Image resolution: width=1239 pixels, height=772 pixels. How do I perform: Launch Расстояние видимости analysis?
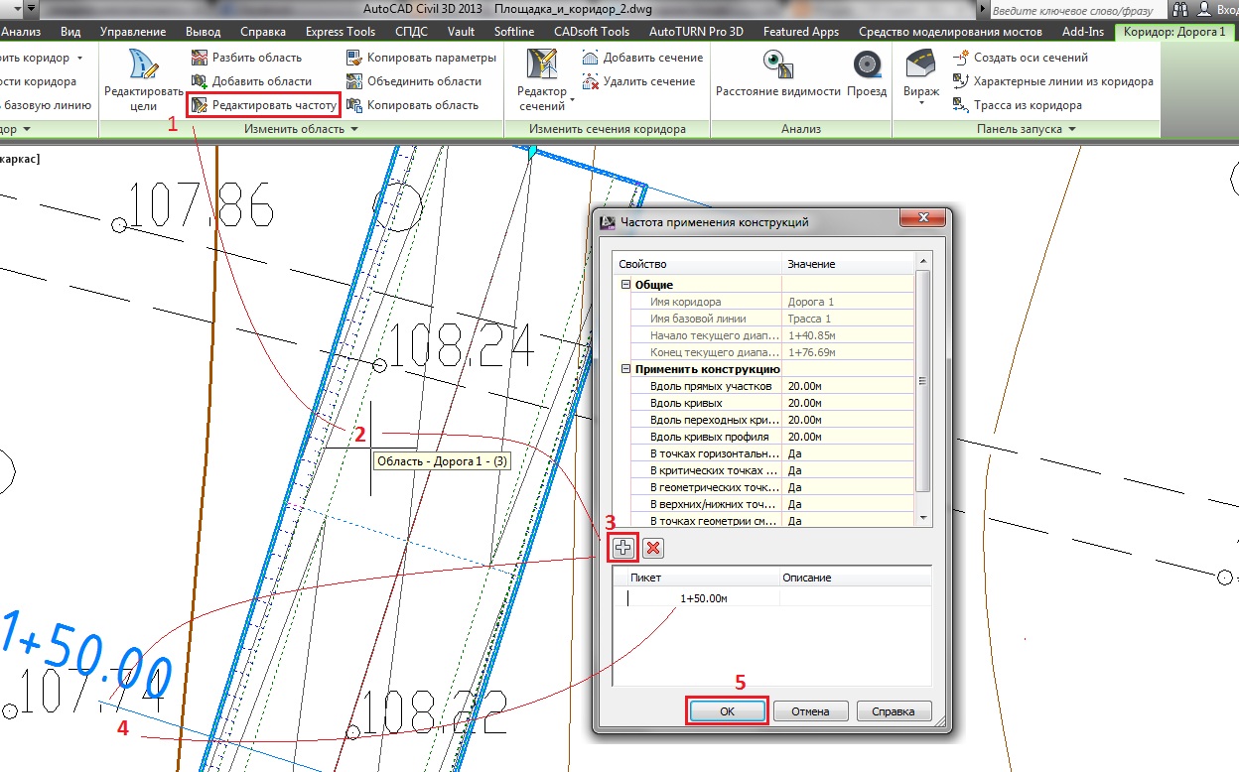click(x=777, y=73)
